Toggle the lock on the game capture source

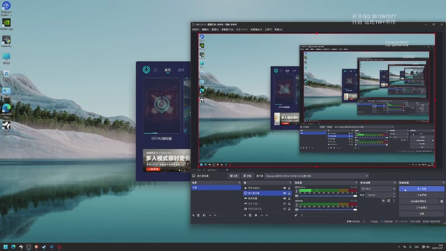pyautogui.click(x=289, y=199)
